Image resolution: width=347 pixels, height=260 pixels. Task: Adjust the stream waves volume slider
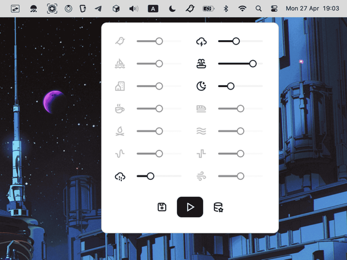click(x=240, y=131)
